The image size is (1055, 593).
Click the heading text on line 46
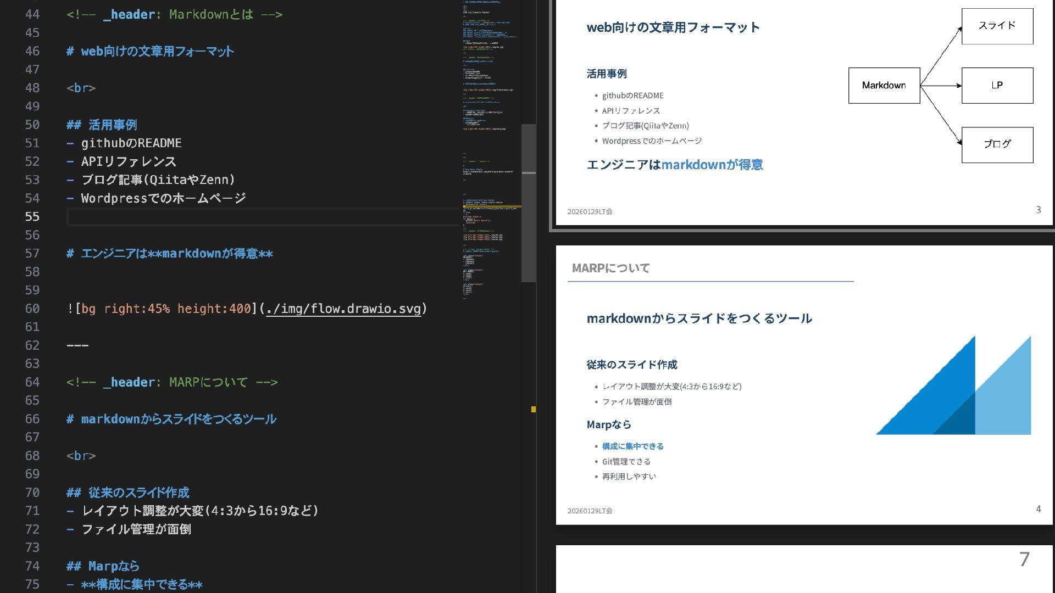click(157, 52)
